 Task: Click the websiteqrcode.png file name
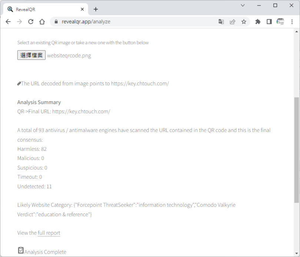(69, 56)
